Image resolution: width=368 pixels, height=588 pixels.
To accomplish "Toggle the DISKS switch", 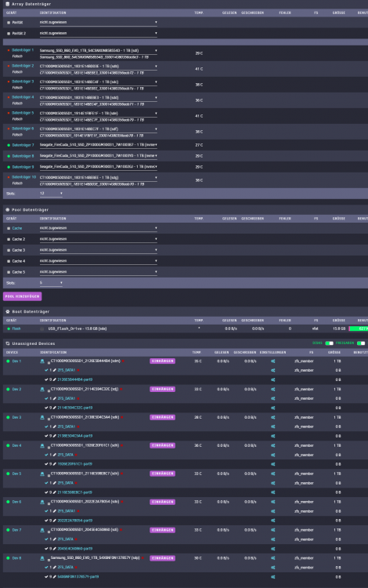I will pos(330,343).
